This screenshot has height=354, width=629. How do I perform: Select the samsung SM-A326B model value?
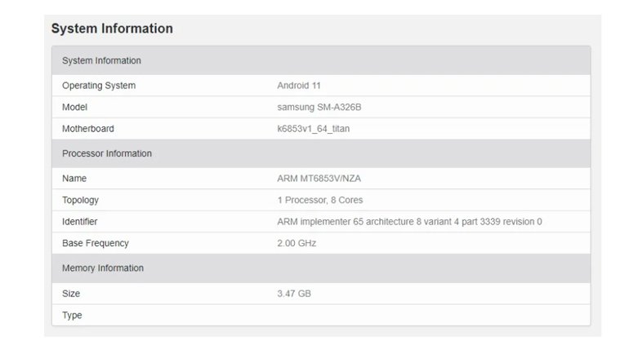[321, 107]
